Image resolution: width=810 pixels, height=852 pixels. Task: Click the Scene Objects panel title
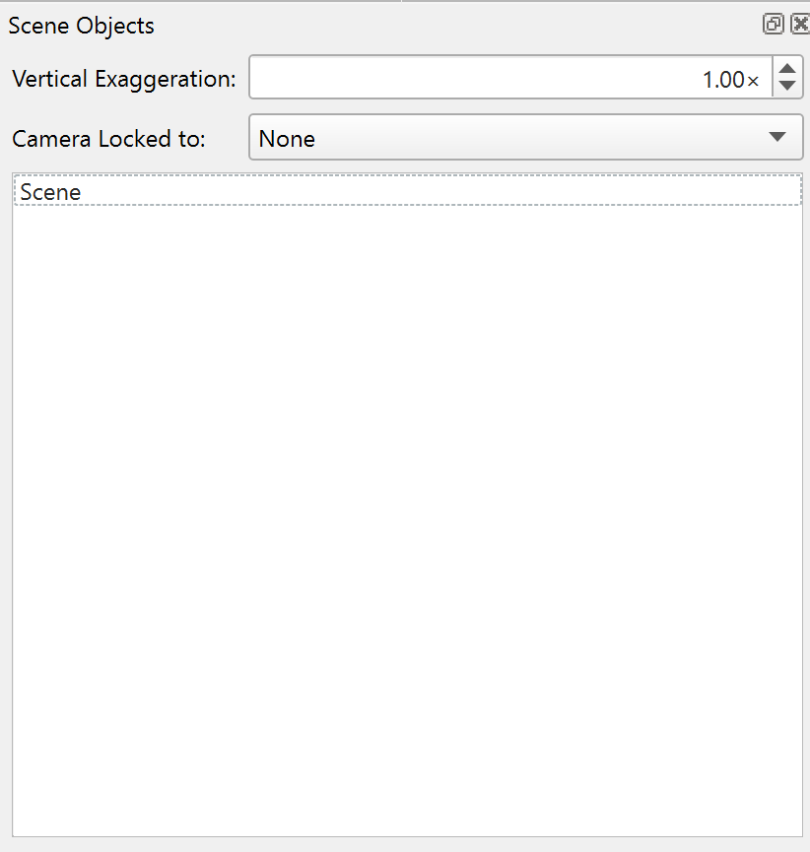point(82,26)
